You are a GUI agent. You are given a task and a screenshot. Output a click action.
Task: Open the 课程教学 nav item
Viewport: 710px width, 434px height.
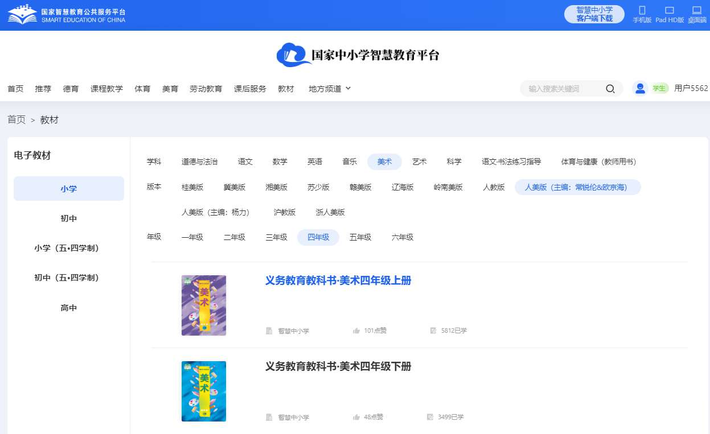tap(106, 89)
